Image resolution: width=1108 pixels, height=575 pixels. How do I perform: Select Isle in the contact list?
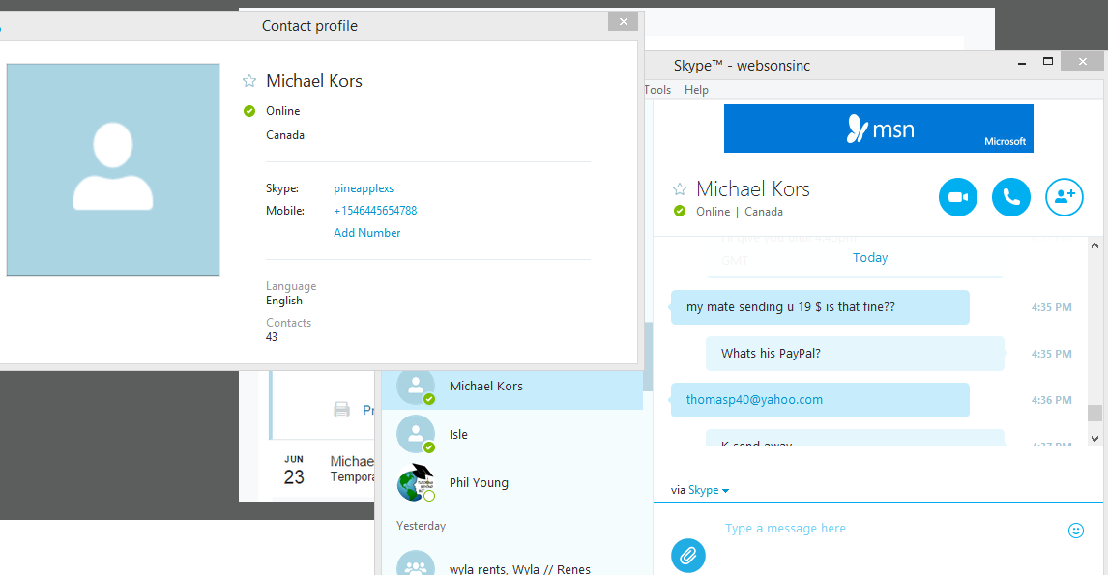512,435
